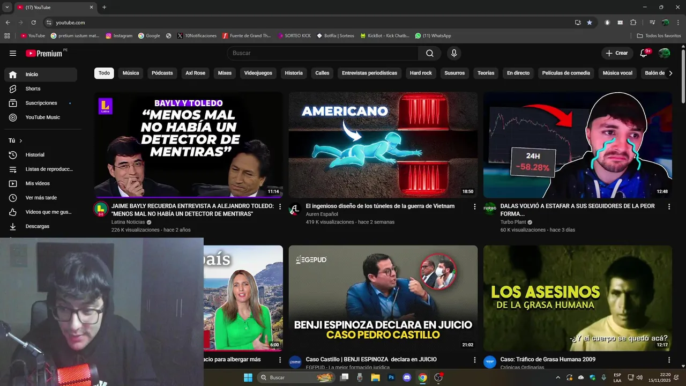Open Videos que me gustan
Screen dimensions: 686x386
pos(41,212)
